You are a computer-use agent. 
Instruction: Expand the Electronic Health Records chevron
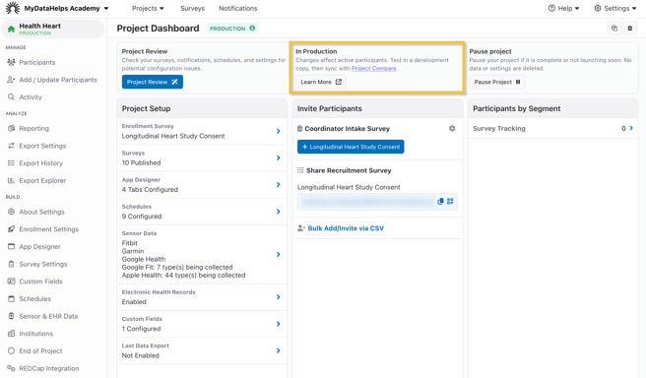coord(278,297)
